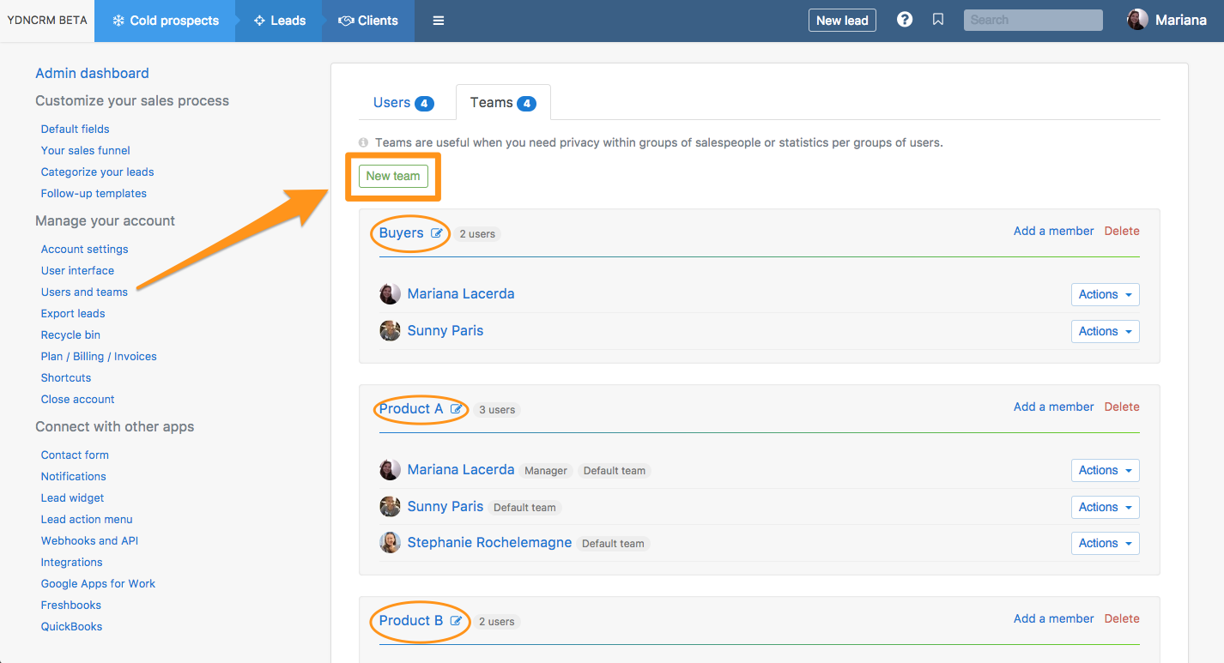This screenshot has height=663, width=1224.
Task: Open Actions dropdown for Stephanie Rochelemagne
Action: tap(1105, 543)
